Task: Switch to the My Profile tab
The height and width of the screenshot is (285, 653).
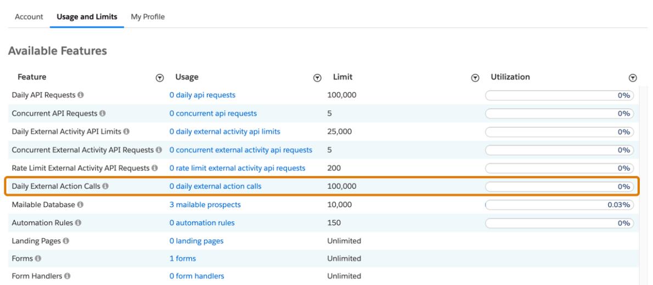Action: tap(148, 17)
